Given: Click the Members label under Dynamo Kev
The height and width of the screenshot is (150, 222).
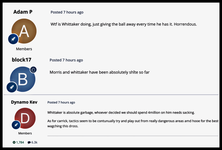Looking at the screenshot, I should (25, 133).
